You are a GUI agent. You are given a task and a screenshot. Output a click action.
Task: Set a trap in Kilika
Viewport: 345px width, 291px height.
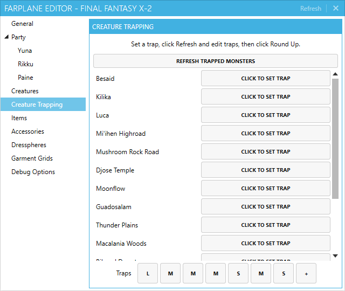[266, 96]
